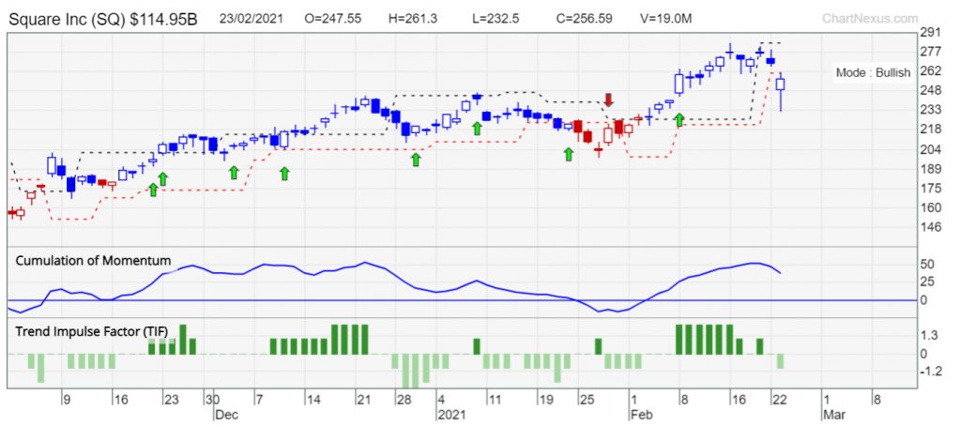This screenshot has height=426, width=961.
Task: Click the 262 price axis label
Action: pyautogui.click(x=931, y=71)
